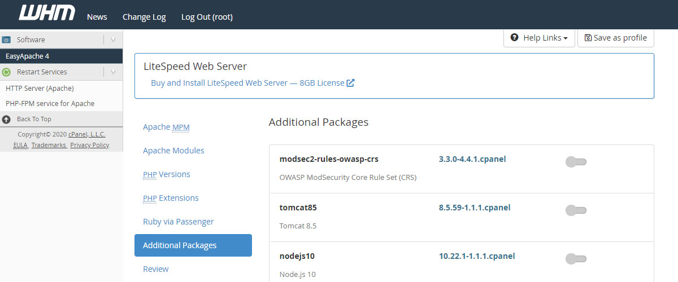Collapse the Restart Services section chevron
This screenshot has height=282, width=678.
point(113,72)
